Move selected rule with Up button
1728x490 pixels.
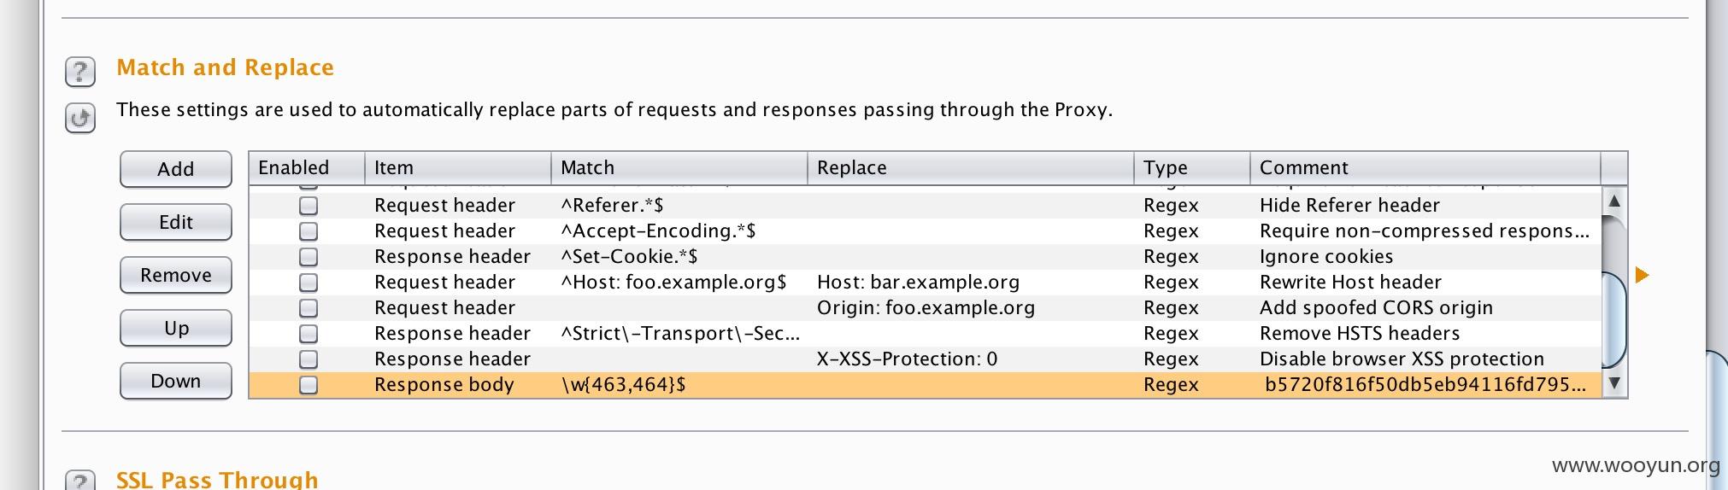(176, 328)
